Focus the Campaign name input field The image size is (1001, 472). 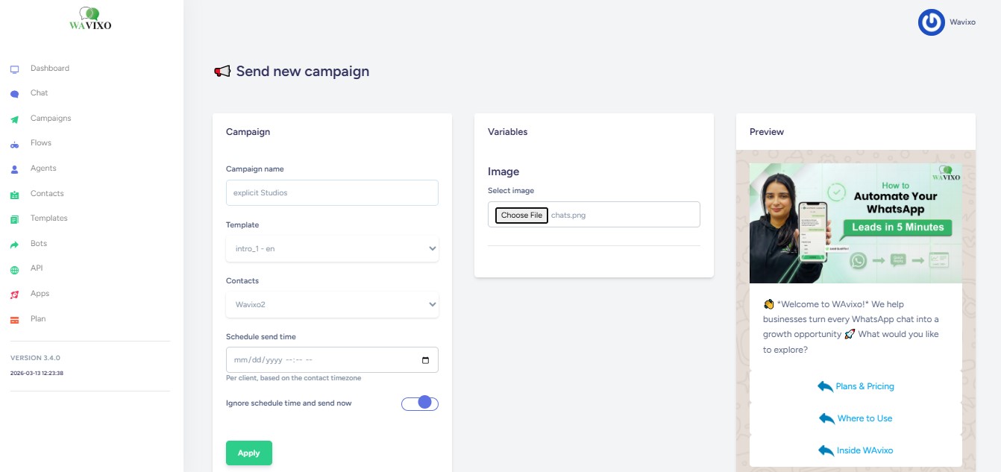tap(332, 192)
